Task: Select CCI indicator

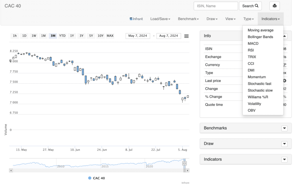Action: pyautogui.click(x=251, y=64)
